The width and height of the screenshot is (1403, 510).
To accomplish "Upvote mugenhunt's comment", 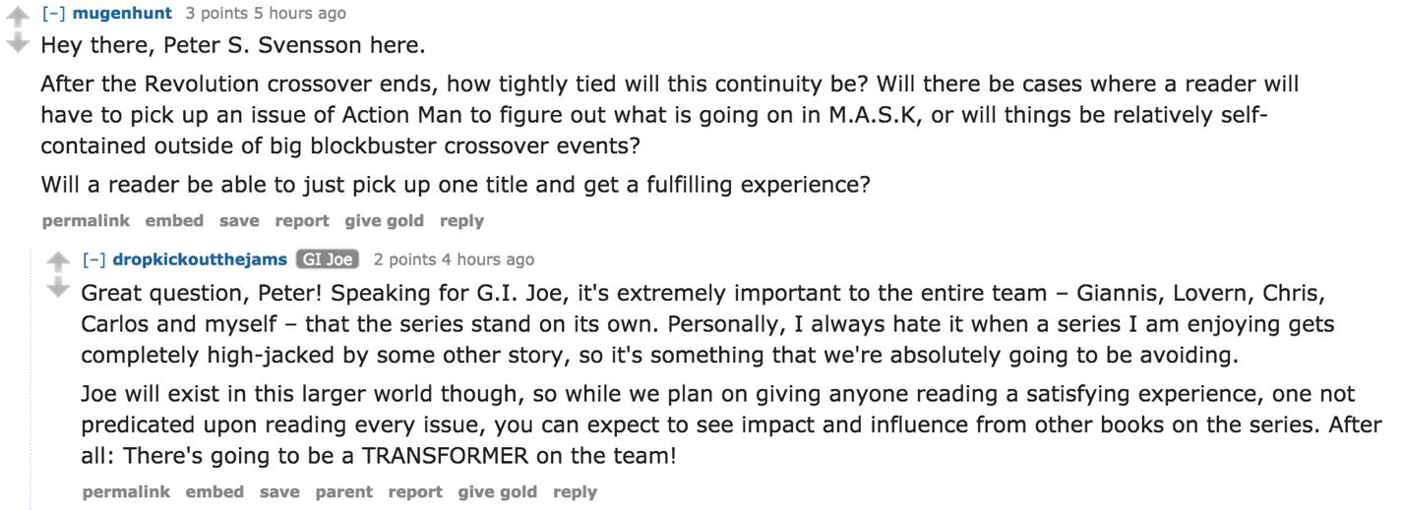I will tap(18, 17).
